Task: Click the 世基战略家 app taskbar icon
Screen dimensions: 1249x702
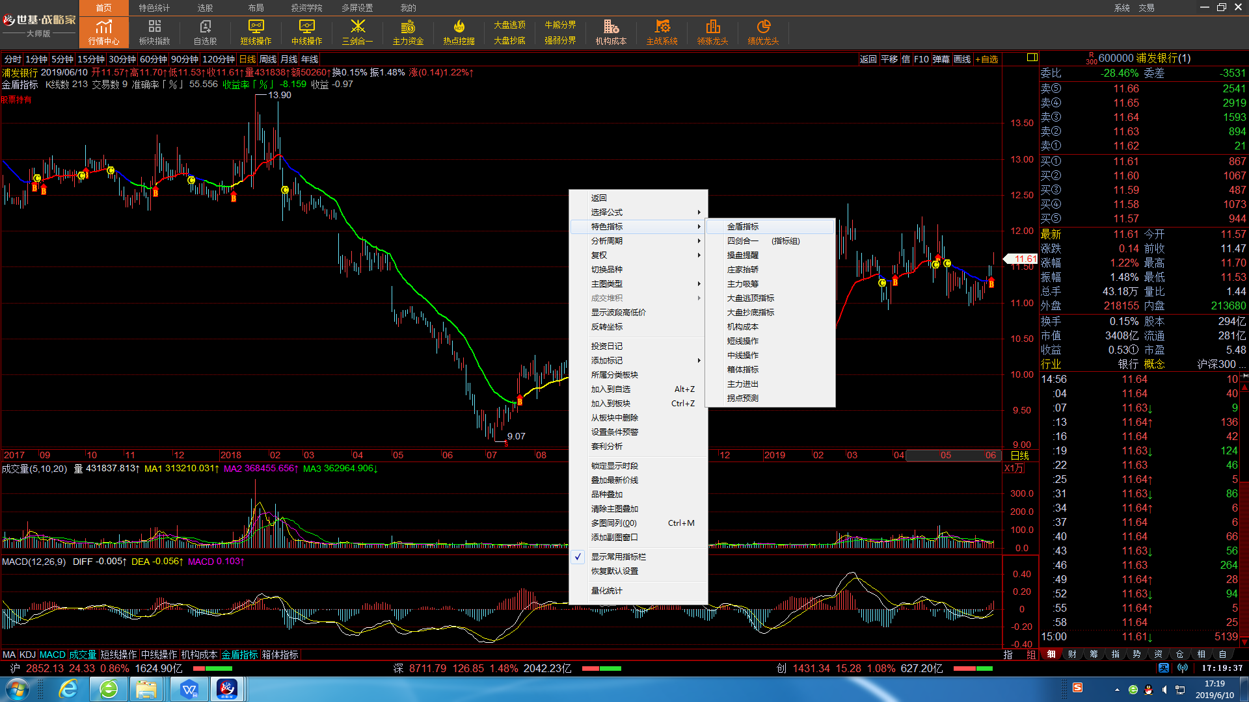Action: [227, 689]
